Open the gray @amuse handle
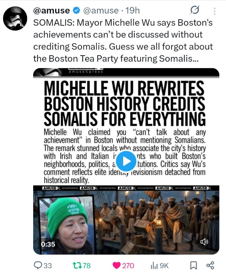The height and width of the screenshot is (275, 226). click(101, 11)
